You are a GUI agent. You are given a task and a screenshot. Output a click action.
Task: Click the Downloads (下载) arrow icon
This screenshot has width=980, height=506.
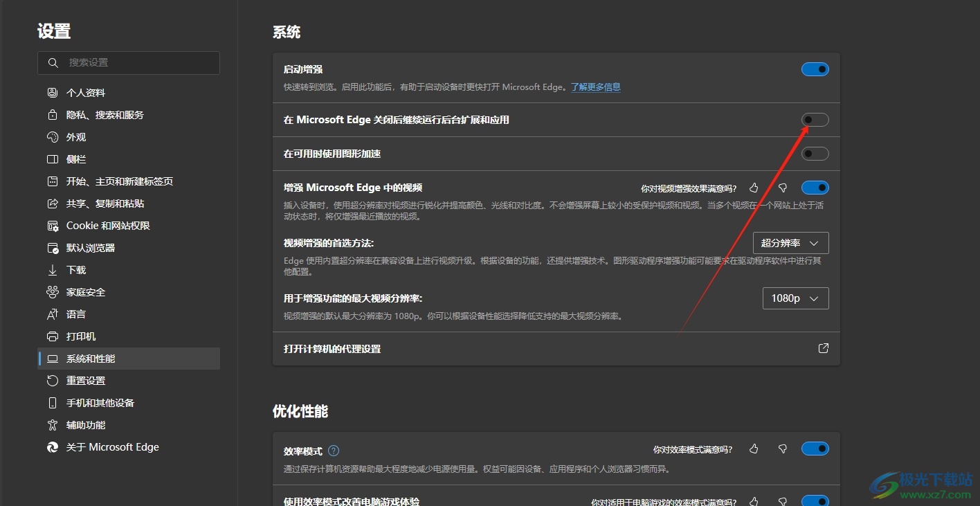[x=53, y=270]
